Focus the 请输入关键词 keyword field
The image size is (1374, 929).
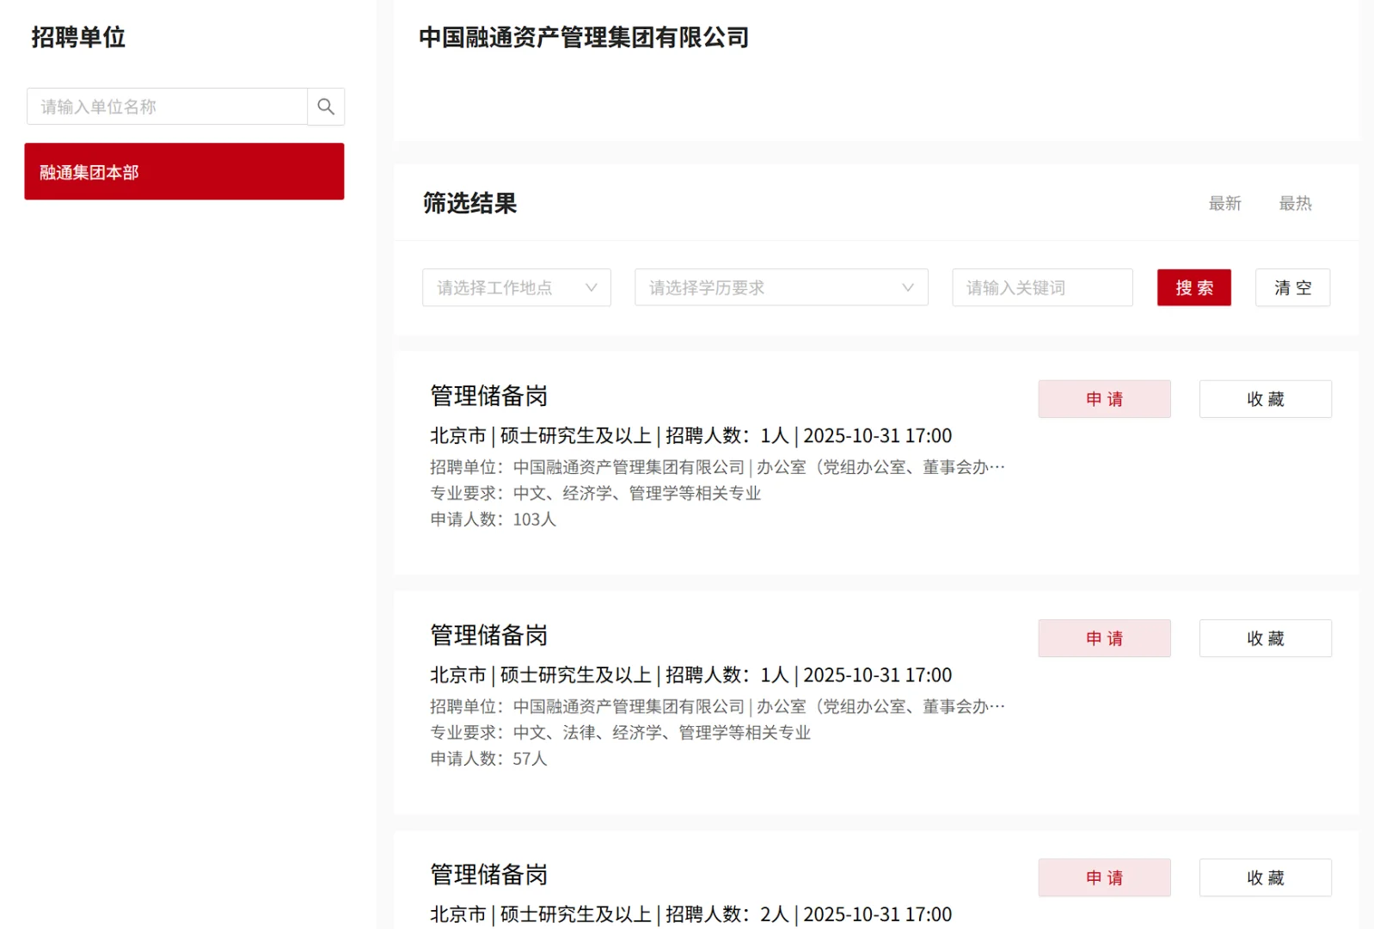tap(1042, 287)
